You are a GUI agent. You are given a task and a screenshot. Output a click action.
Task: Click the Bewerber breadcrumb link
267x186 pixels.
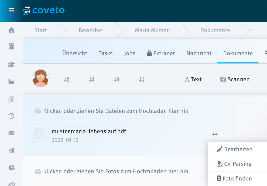point(91,30)
